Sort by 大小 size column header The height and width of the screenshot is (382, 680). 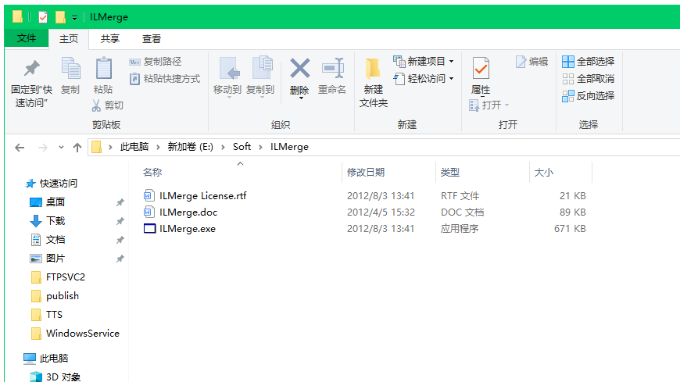[x=544, y=173]
